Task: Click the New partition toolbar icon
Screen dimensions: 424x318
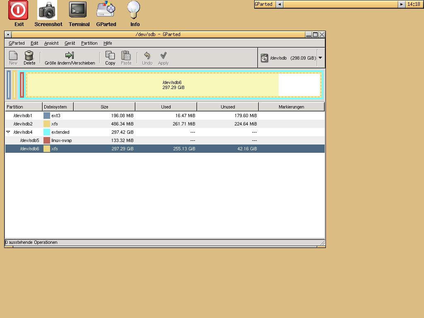Action: point(13,56)
